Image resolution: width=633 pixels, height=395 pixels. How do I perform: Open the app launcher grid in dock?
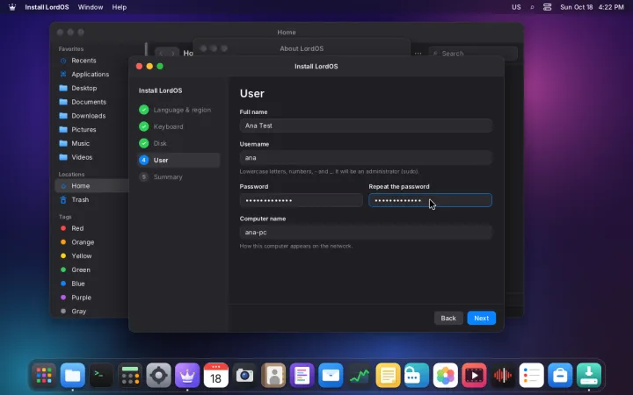(44, 376)
